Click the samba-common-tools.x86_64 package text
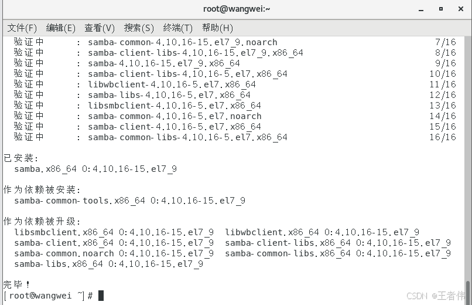472x305 pixels. 80,201
